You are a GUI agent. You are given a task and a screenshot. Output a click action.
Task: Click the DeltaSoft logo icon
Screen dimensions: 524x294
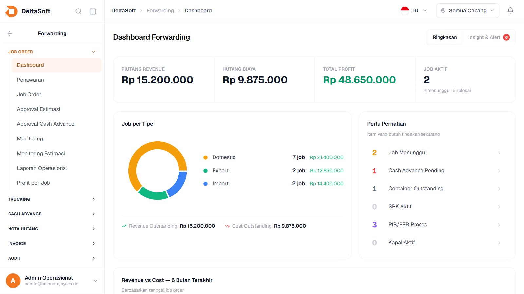click(x=11, y=11)
